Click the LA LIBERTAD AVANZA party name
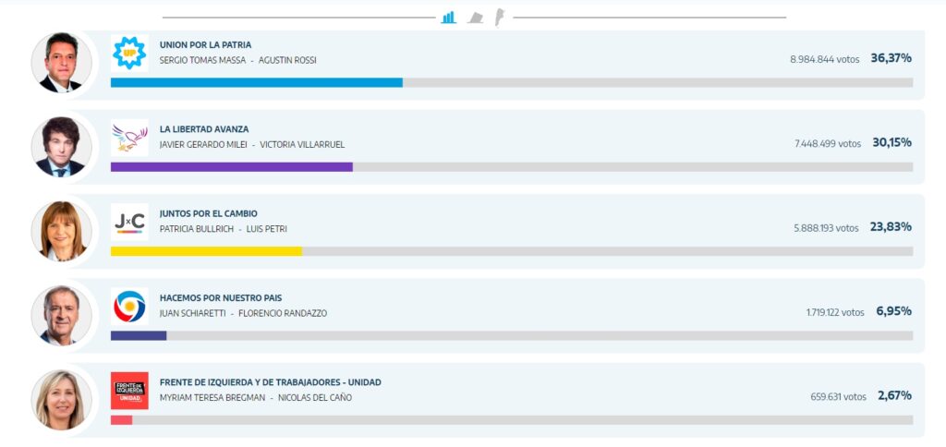 point(204,129)
